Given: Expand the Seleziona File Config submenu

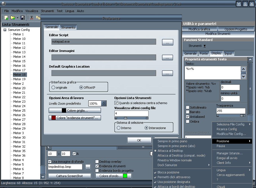Looking at the screenshot, I should (x=250, y=124).
